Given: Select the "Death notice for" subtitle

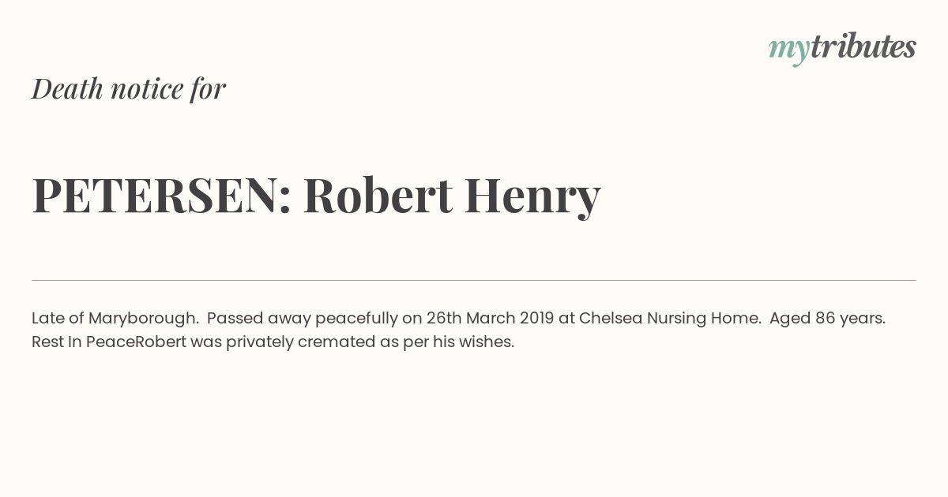Looking at the screenshot, I should pos(129,88).
